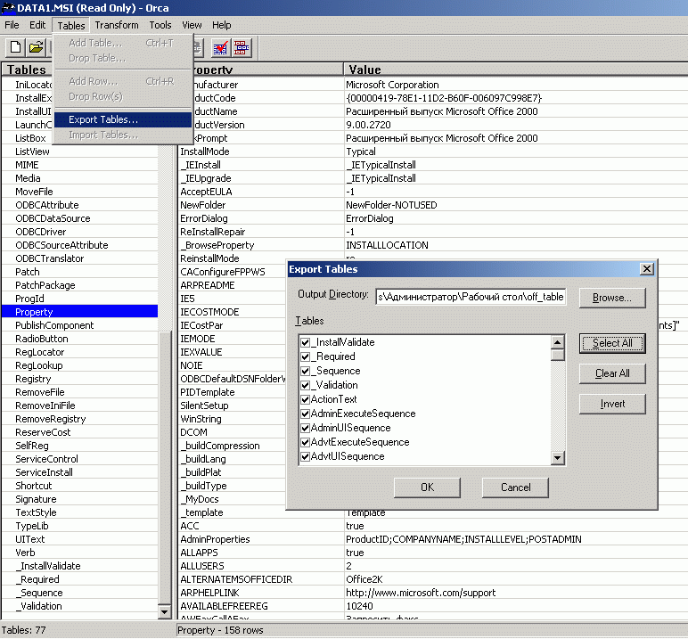This screenshot has height=639, width=688.
Task: Click the Tables column header
Action: coord(27,70)
